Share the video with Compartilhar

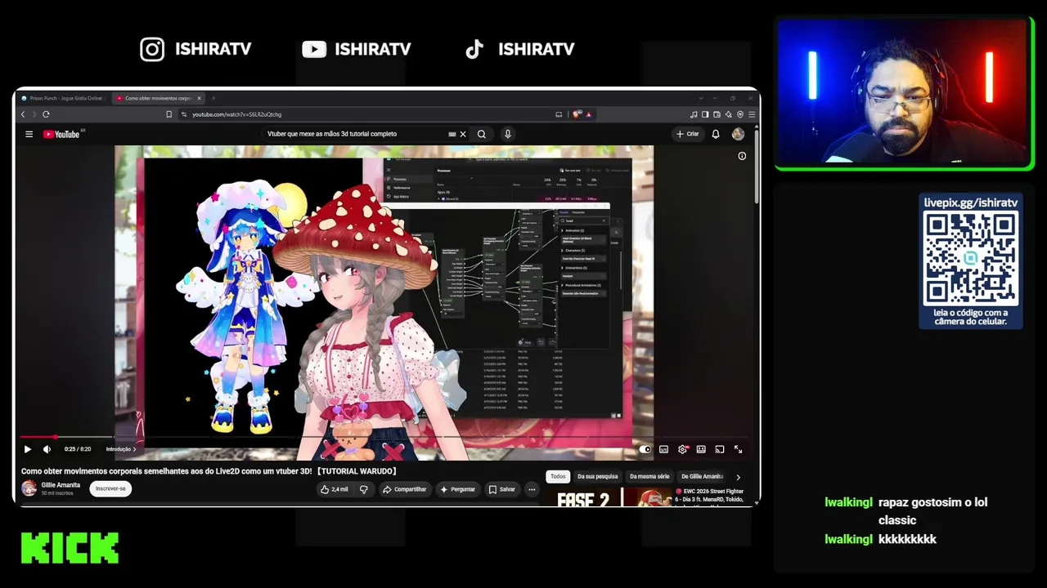click(x=404, y=489)
